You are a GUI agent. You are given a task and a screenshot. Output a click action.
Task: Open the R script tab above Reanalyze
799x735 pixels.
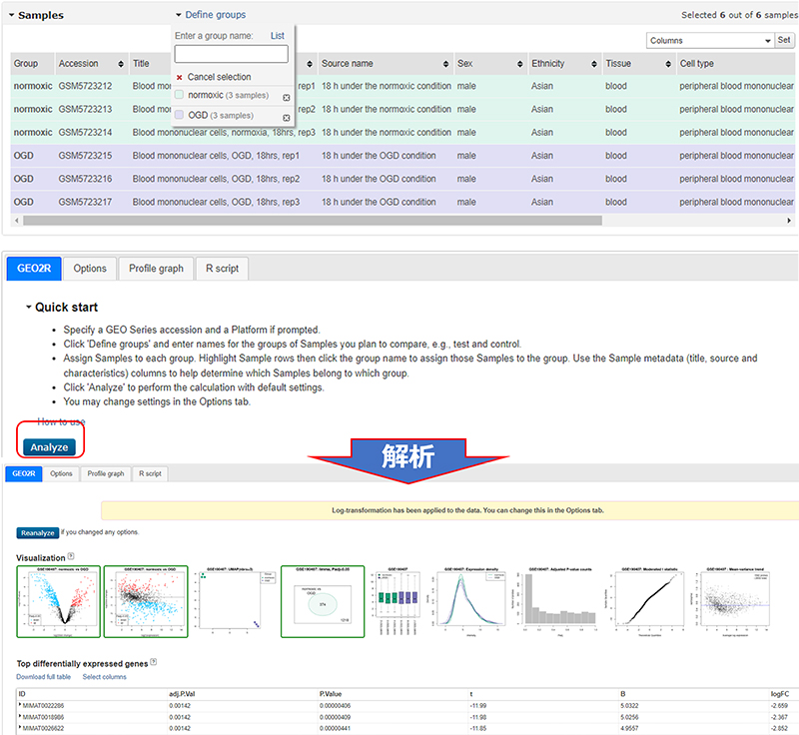coord(151,473)
